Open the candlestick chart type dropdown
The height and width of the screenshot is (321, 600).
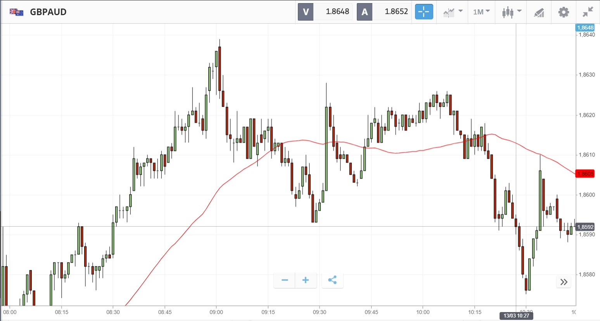(512, 12)
